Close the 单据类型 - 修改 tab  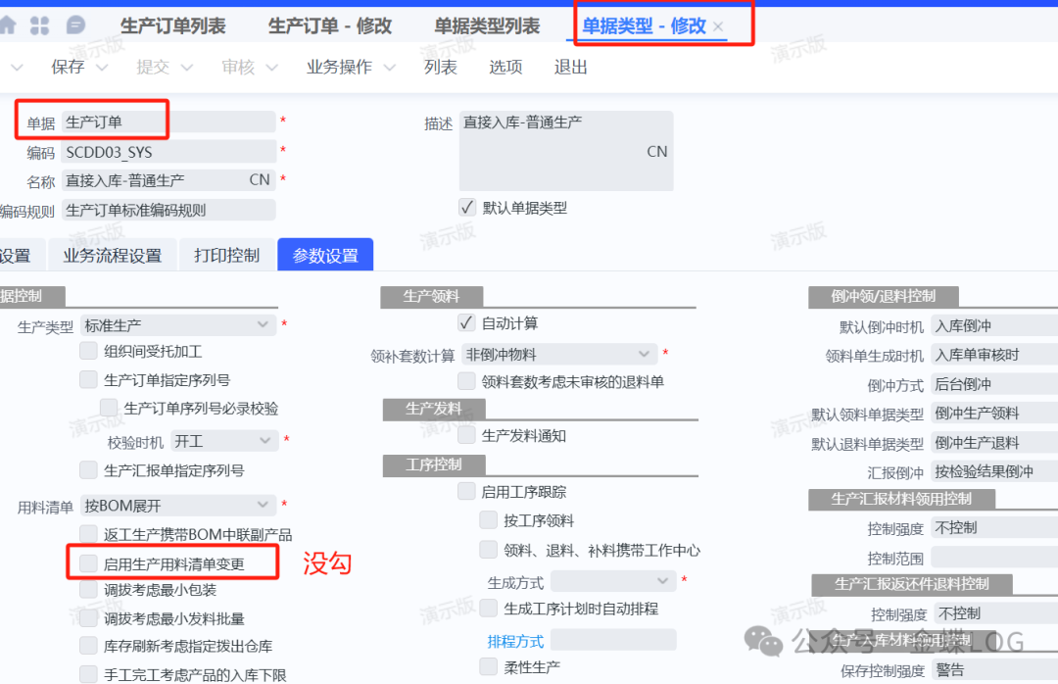[718, 26]
